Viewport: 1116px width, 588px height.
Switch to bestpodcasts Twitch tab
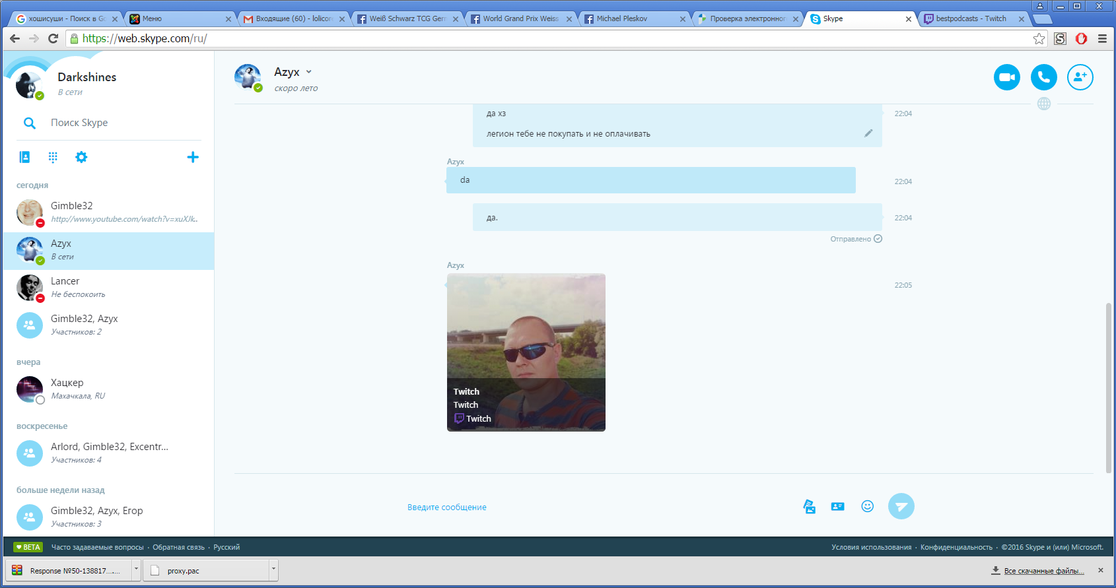point(975,18)
